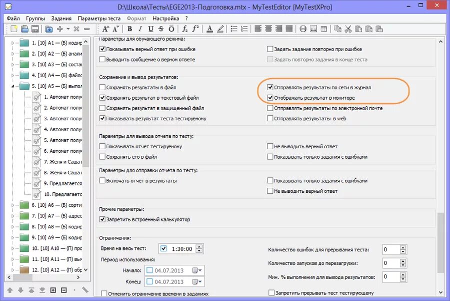450x301 pixels.
Task: Uncheck 'Показывать верный ответ при ошибке'
Action: click(x=102, y=49)
